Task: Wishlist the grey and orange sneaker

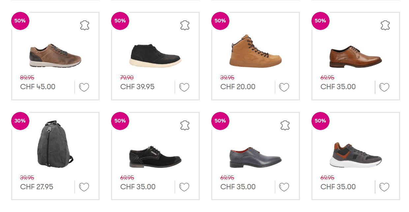Action: pos(384,187)
